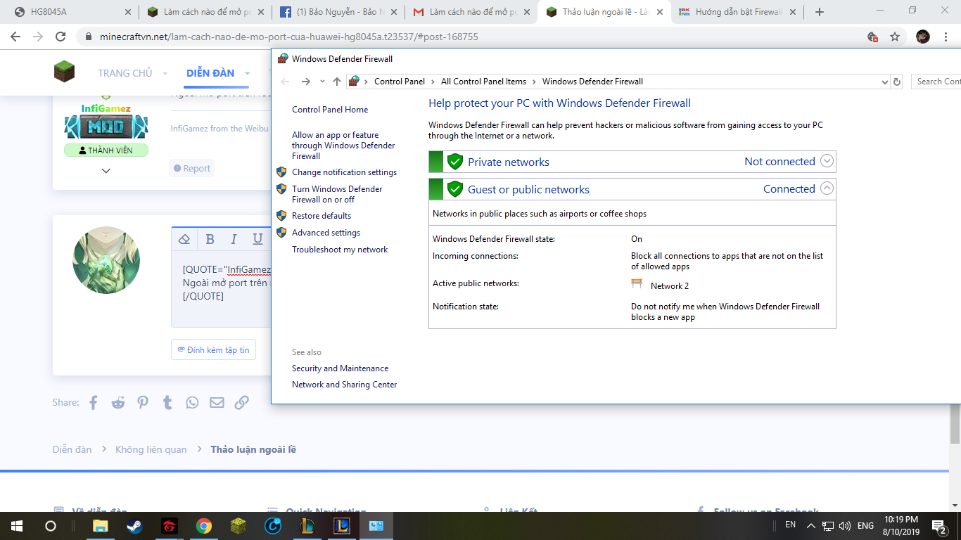Open recent locations dropdown beside Forward arrow
Screen dimensions: 961x540
click(x=322, y=82)
